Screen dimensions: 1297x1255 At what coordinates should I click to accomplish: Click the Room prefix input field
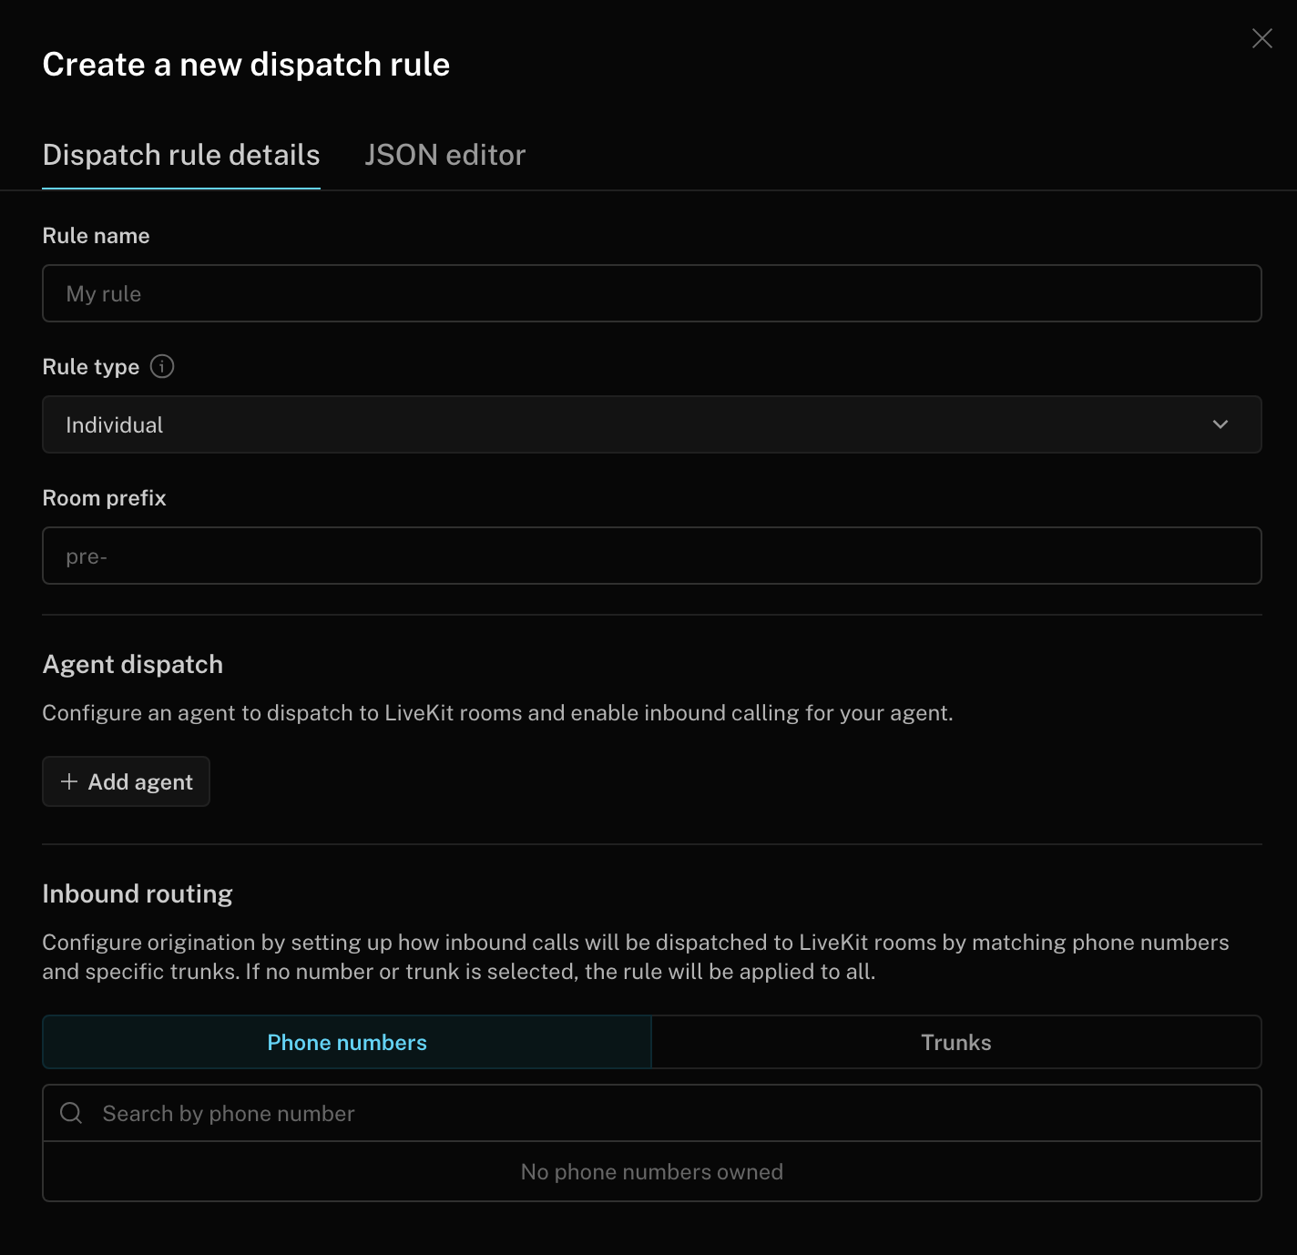(x=651, y=556)
